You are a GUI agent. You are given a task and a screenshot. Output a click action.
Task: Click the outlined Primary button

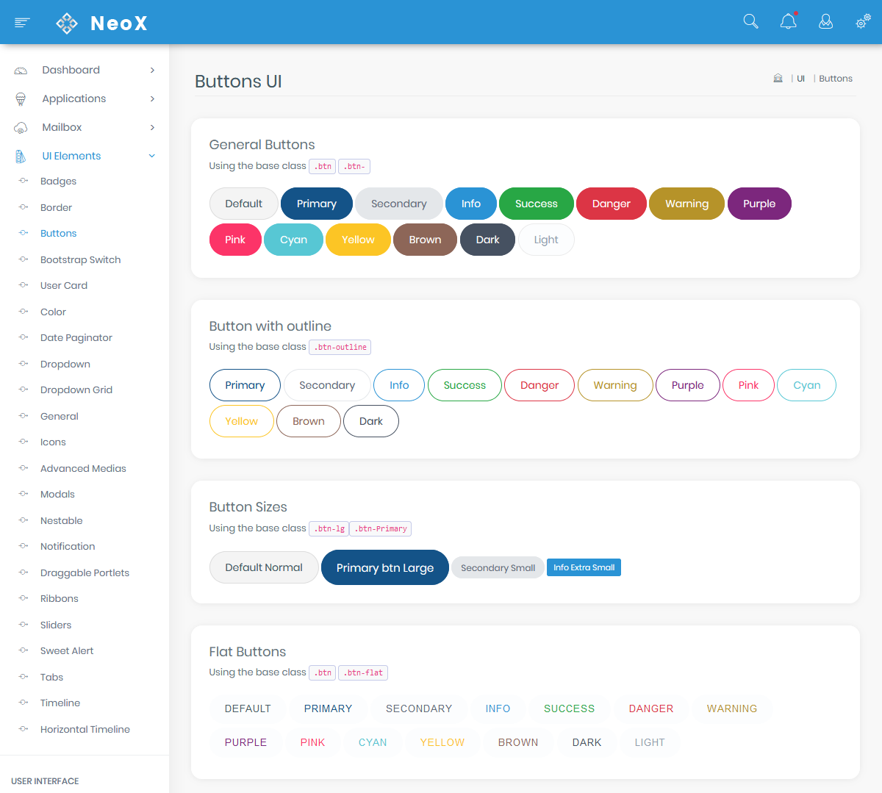tap(245, 385)
